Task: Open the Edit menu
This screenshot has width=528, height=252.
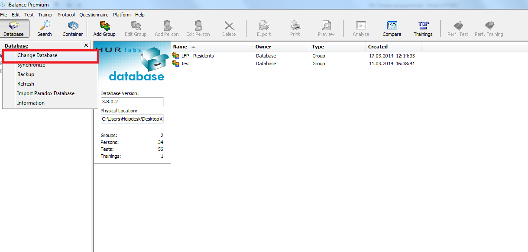Action: point(16,15)
